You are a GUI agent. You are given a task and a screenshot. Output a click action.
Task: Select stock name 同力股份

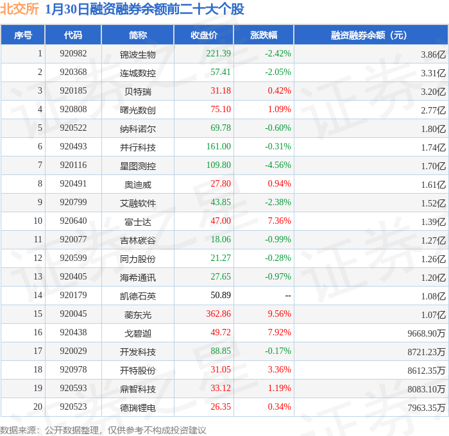point(138,259)
